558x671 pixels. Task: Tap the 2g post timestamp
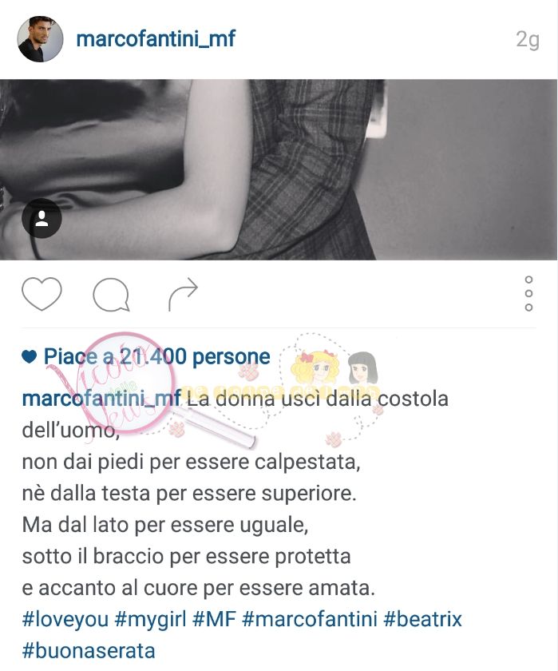(528, 40)
